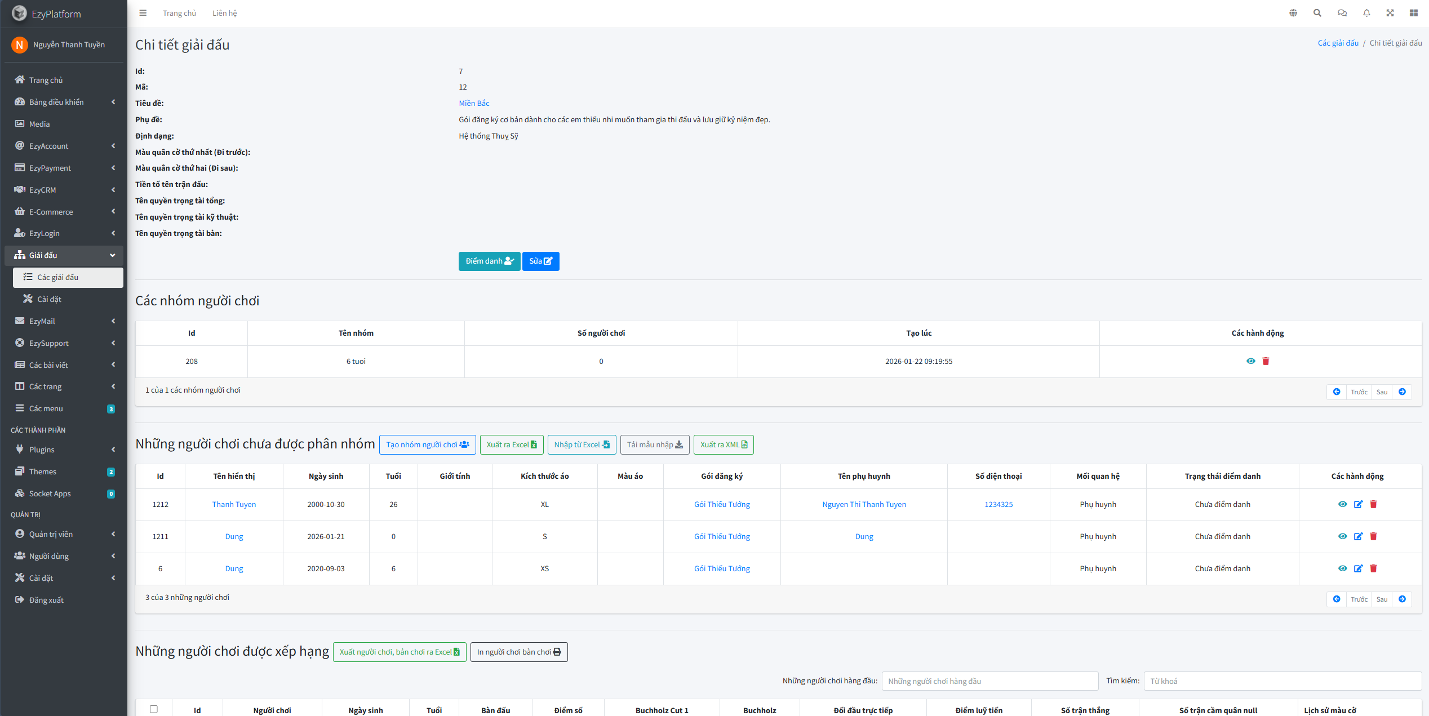
Task: Click the Điểm danh button
Action: pyautogui.click(x=489, y=261)
